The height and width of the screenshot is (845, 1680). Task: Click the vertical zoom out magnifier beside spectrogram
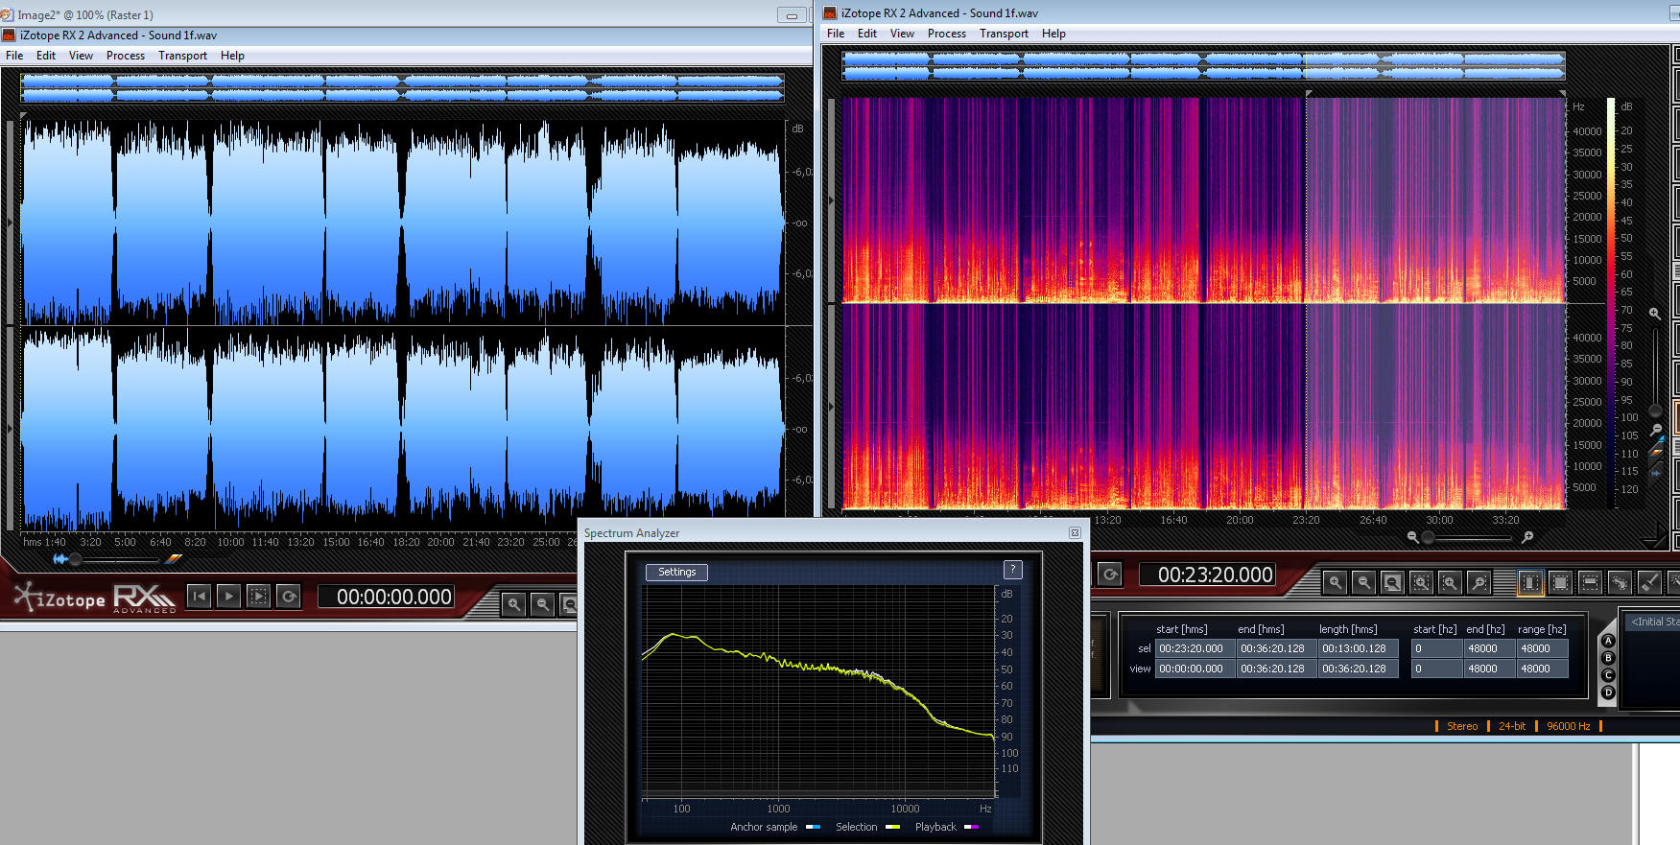[x=1656, y=429]
